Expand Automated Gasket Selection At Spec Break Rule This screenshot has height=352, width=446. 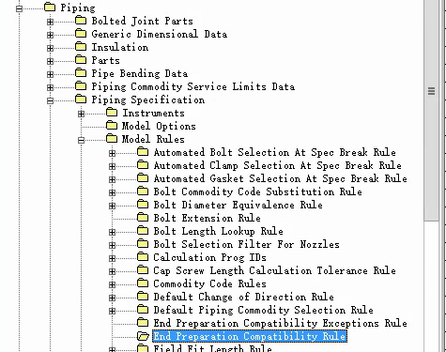(112, 179)
